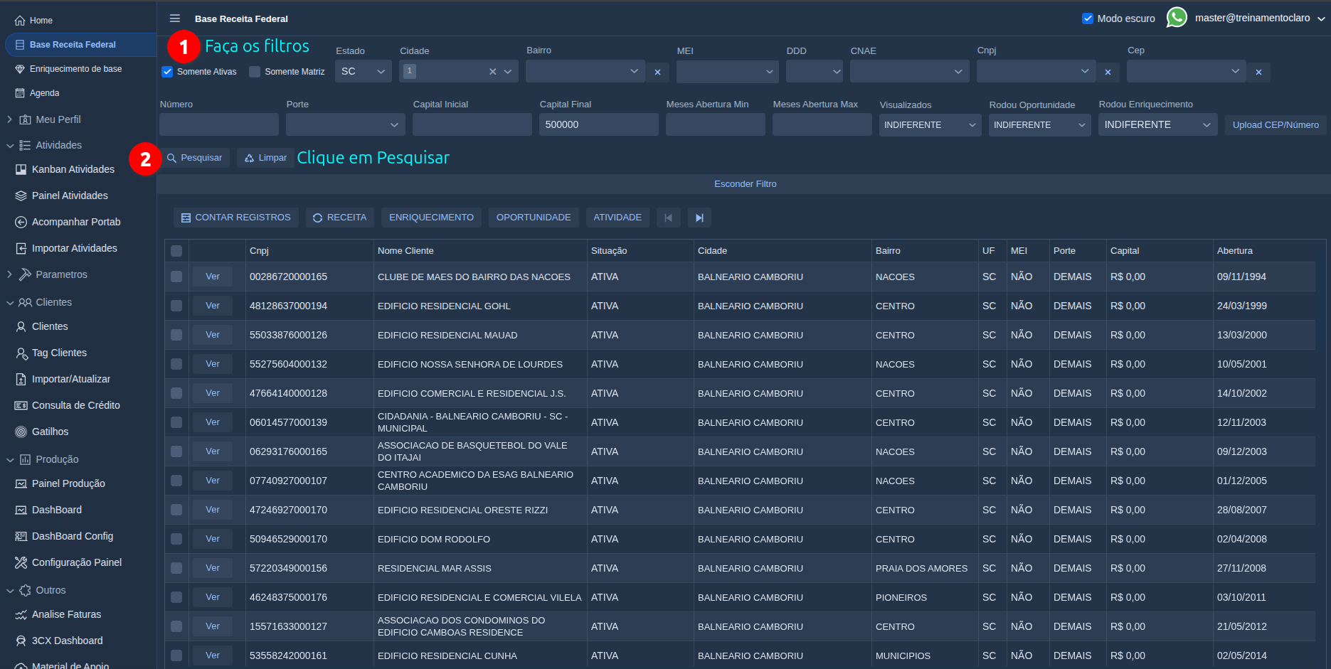Click the Capital Final input field

coord(599,124)
